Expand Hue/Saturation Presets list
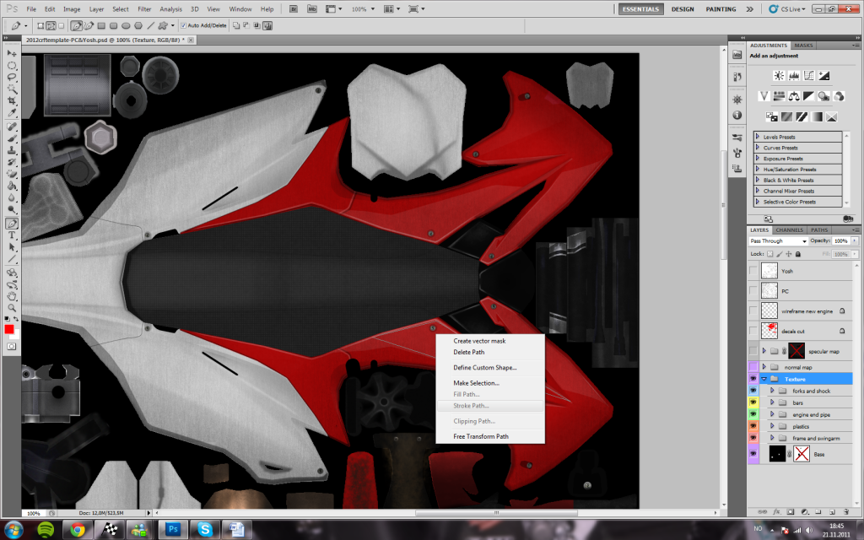Image resolution: width=864 pixels, height=540 pixels. pos(758,169)
